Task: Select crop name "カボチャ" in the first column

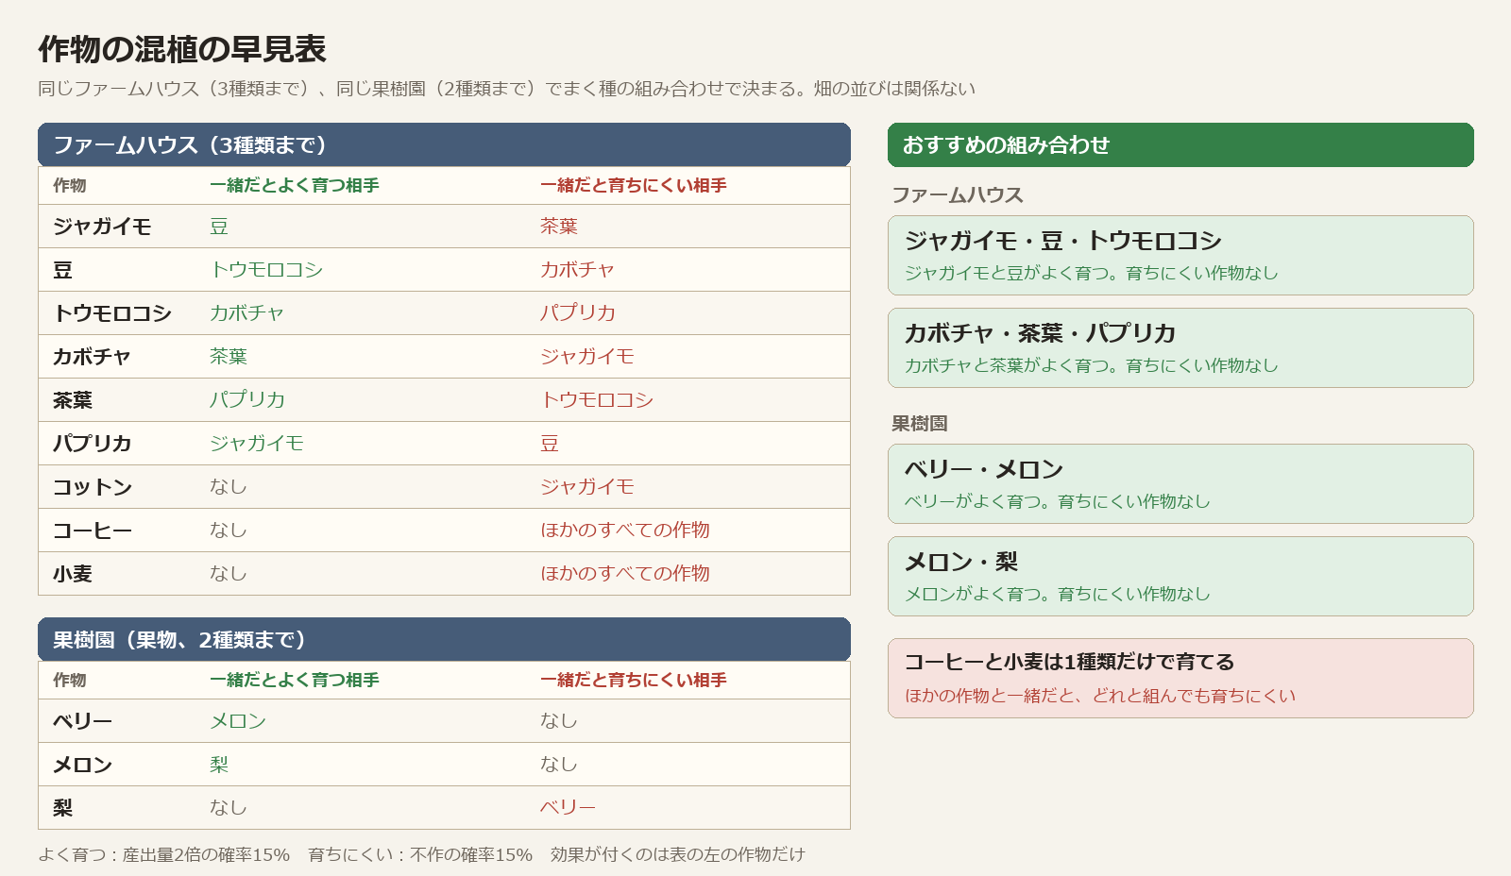Action: pyautogui.click(x=93, y=357)
